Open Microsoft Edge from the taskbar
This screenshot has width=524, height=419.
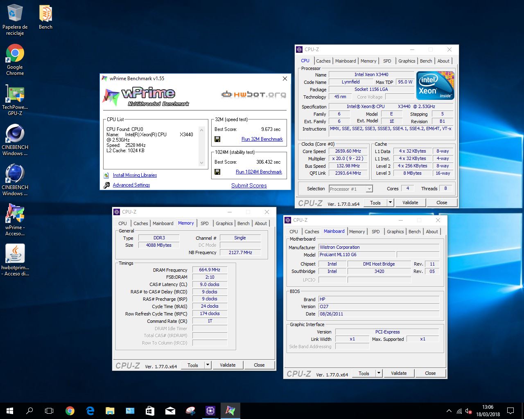click(x=90, y=411)
